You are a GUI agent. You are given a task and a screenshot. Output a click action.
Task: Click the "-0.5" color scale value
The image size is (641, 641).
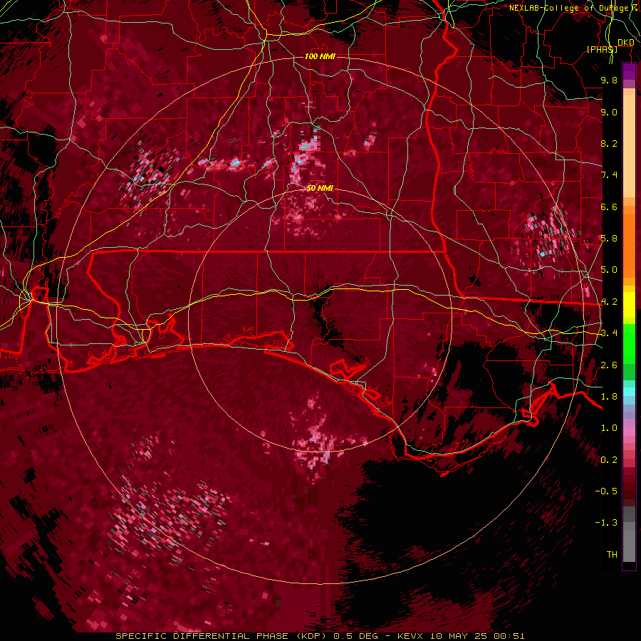pos(606,491)
